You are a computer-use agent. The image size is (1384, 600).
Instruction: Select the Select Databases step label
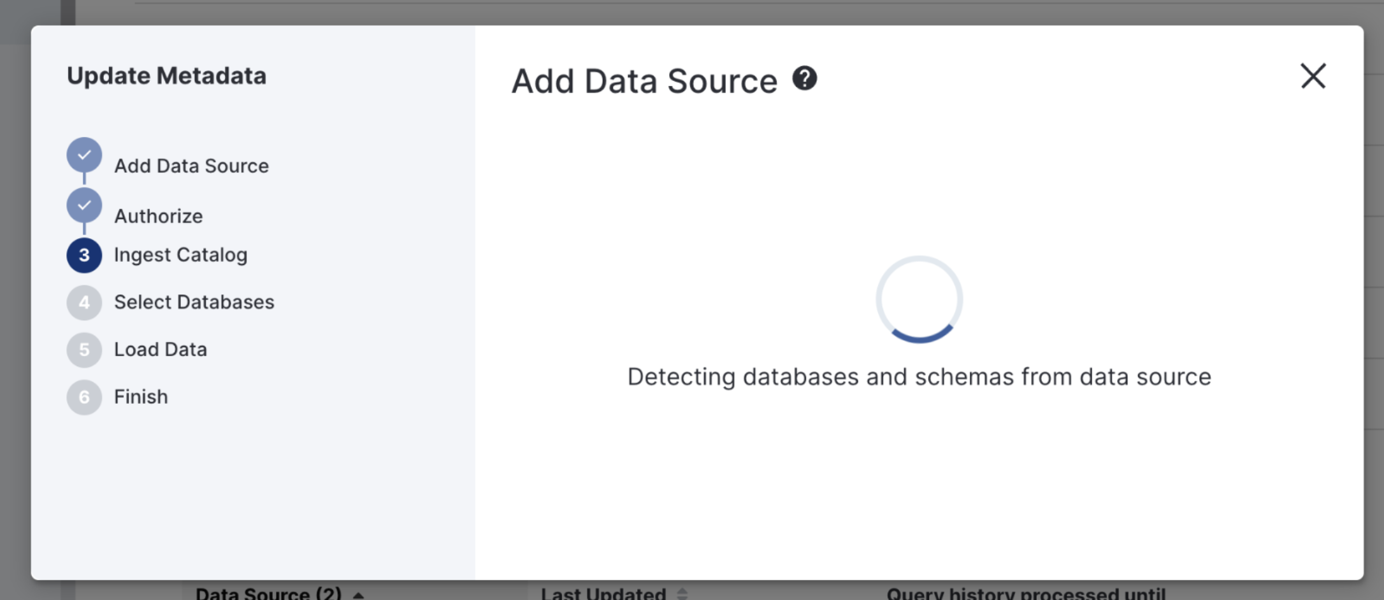pos(194,303)
